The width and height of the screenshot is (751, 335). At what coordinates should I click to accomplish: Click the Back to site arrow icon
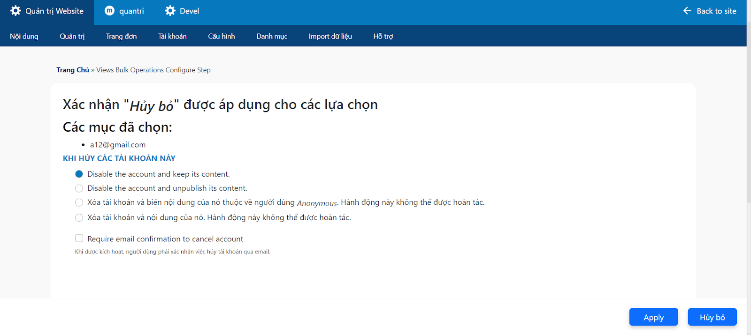[687, 11]
